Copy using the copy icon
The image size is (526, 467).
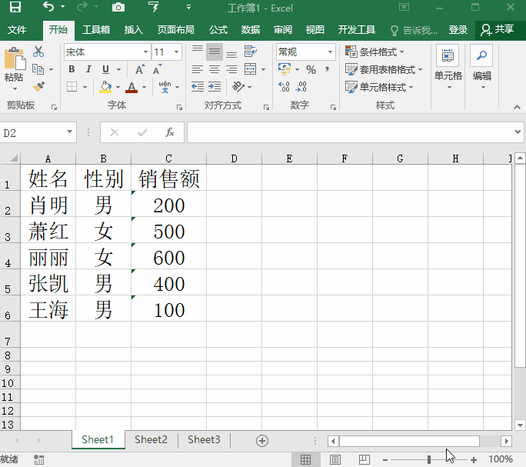point(38,69)
